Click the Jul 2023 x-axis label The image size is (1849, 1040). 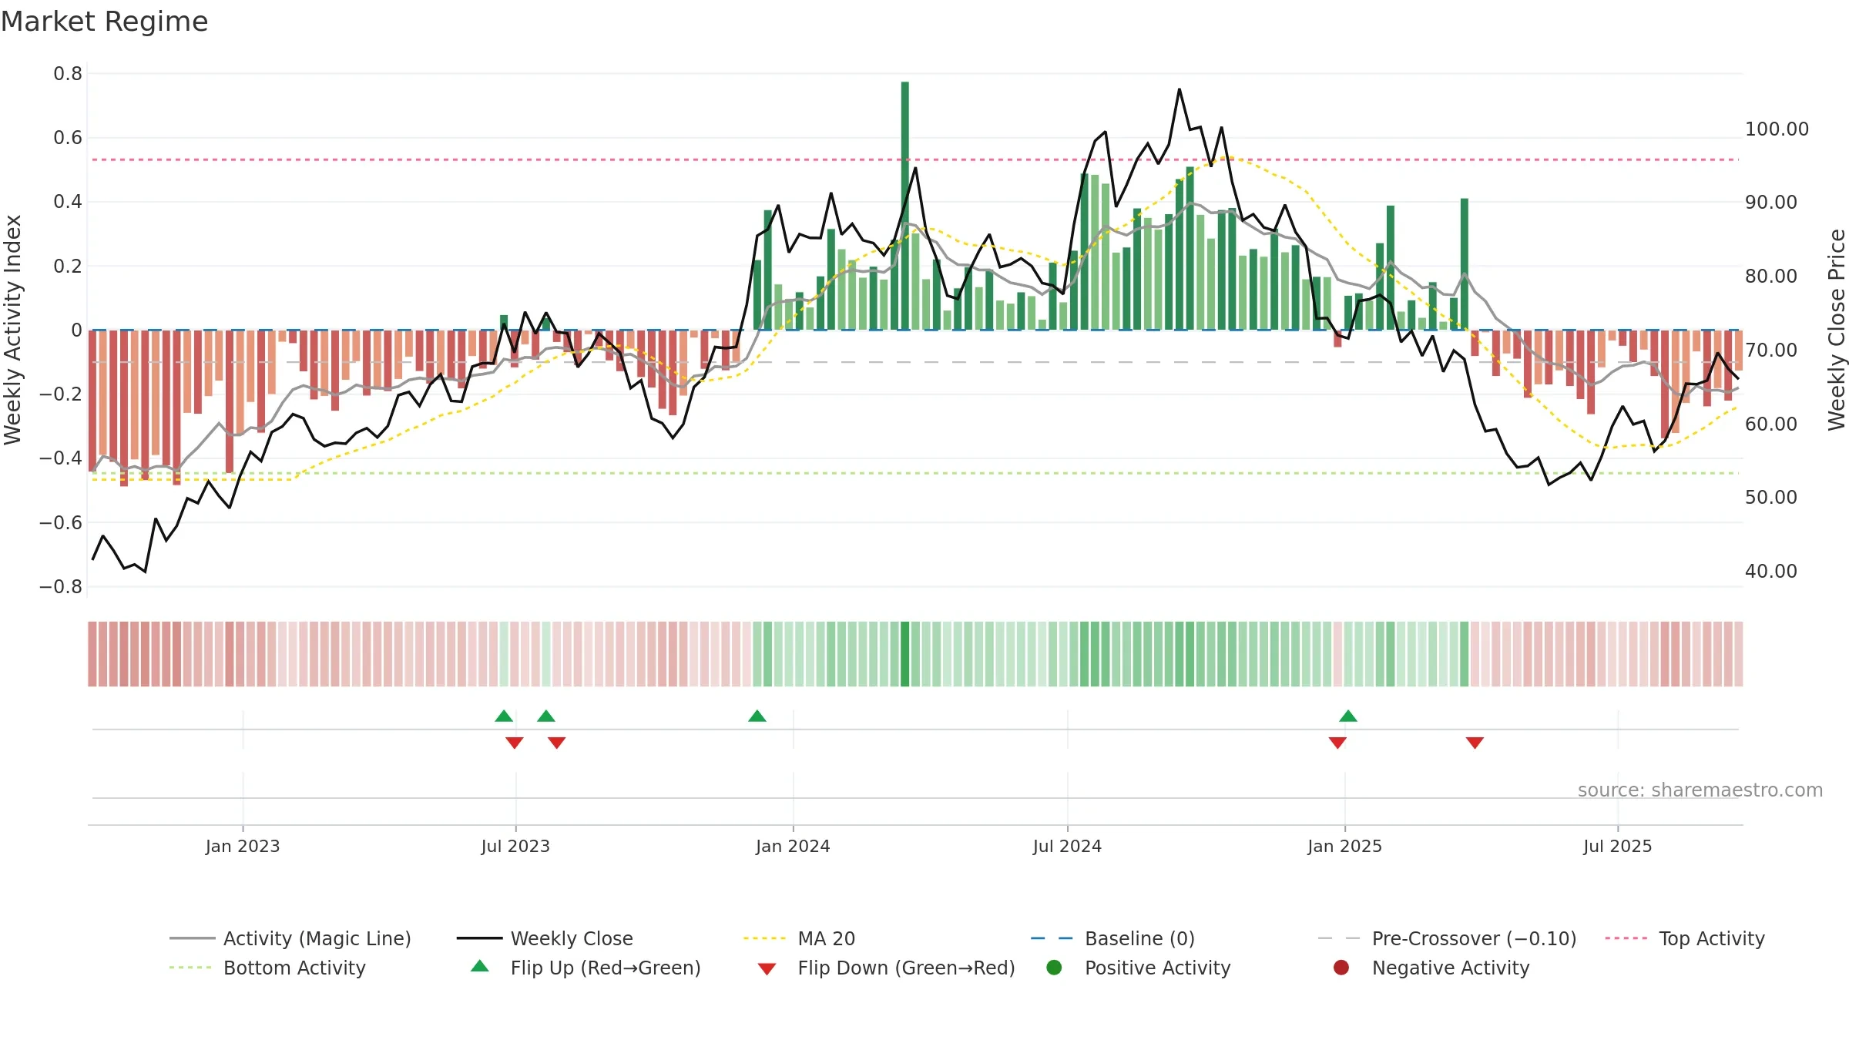point(515,847)
